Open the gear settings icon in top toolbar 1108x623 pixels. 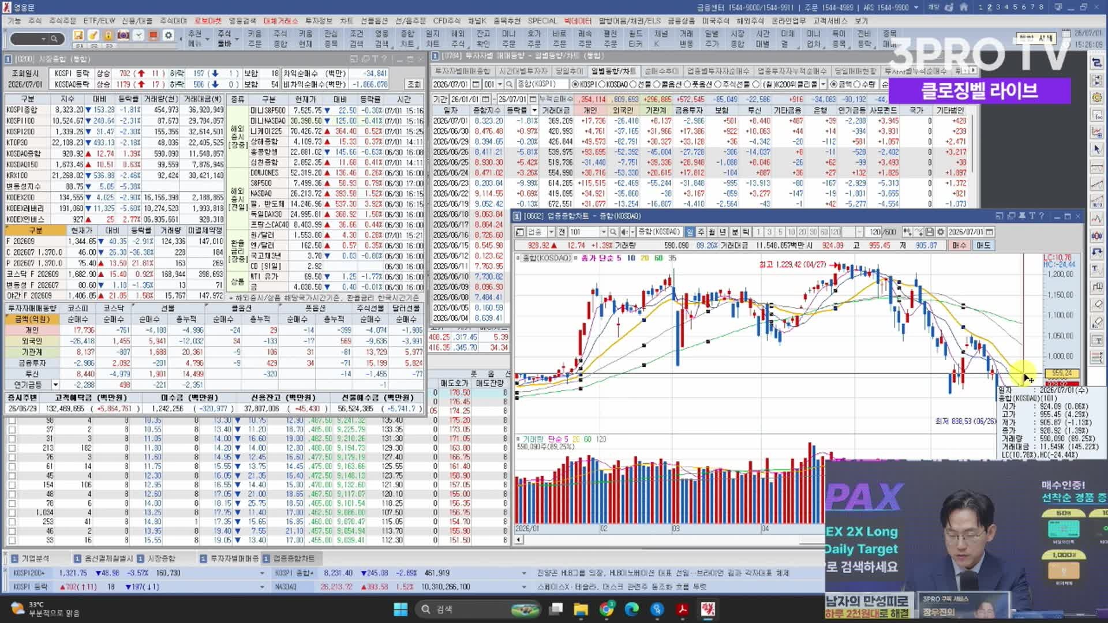click(169, 36)
